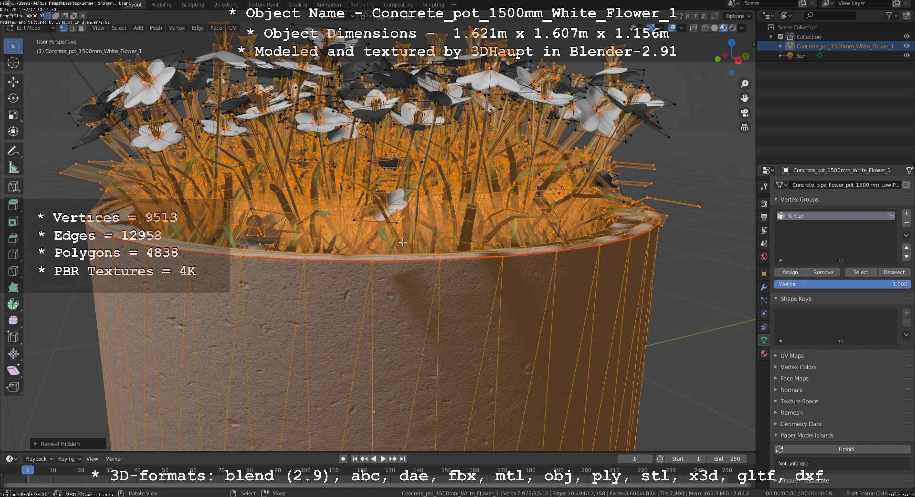Click the 3D Cursor tool
This screenshot has width=915, height=497.
13,63
